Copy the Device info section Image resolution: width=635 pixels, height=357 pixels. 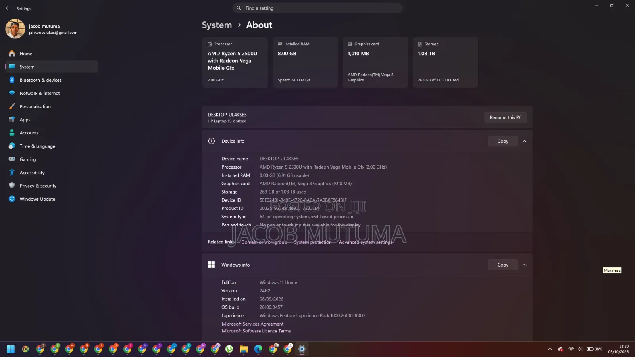point(503,141)
